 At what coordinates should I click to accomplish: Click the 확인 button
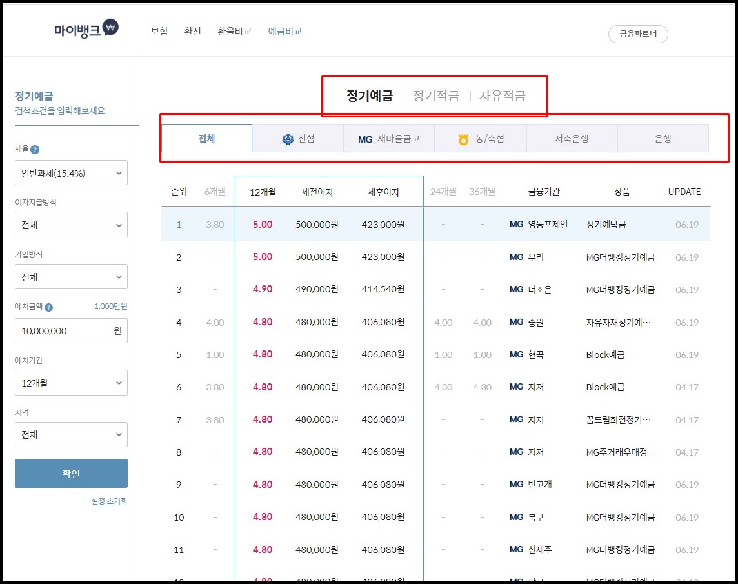[71, 473]
